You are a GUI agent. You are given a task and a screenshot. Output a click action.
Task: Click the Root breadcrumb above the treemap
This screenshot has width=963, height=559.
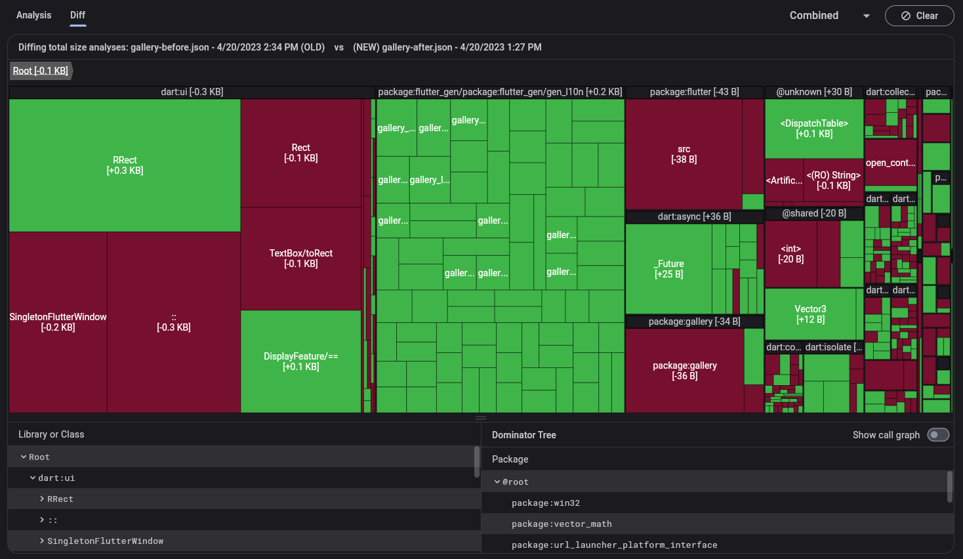click(41, 70)
